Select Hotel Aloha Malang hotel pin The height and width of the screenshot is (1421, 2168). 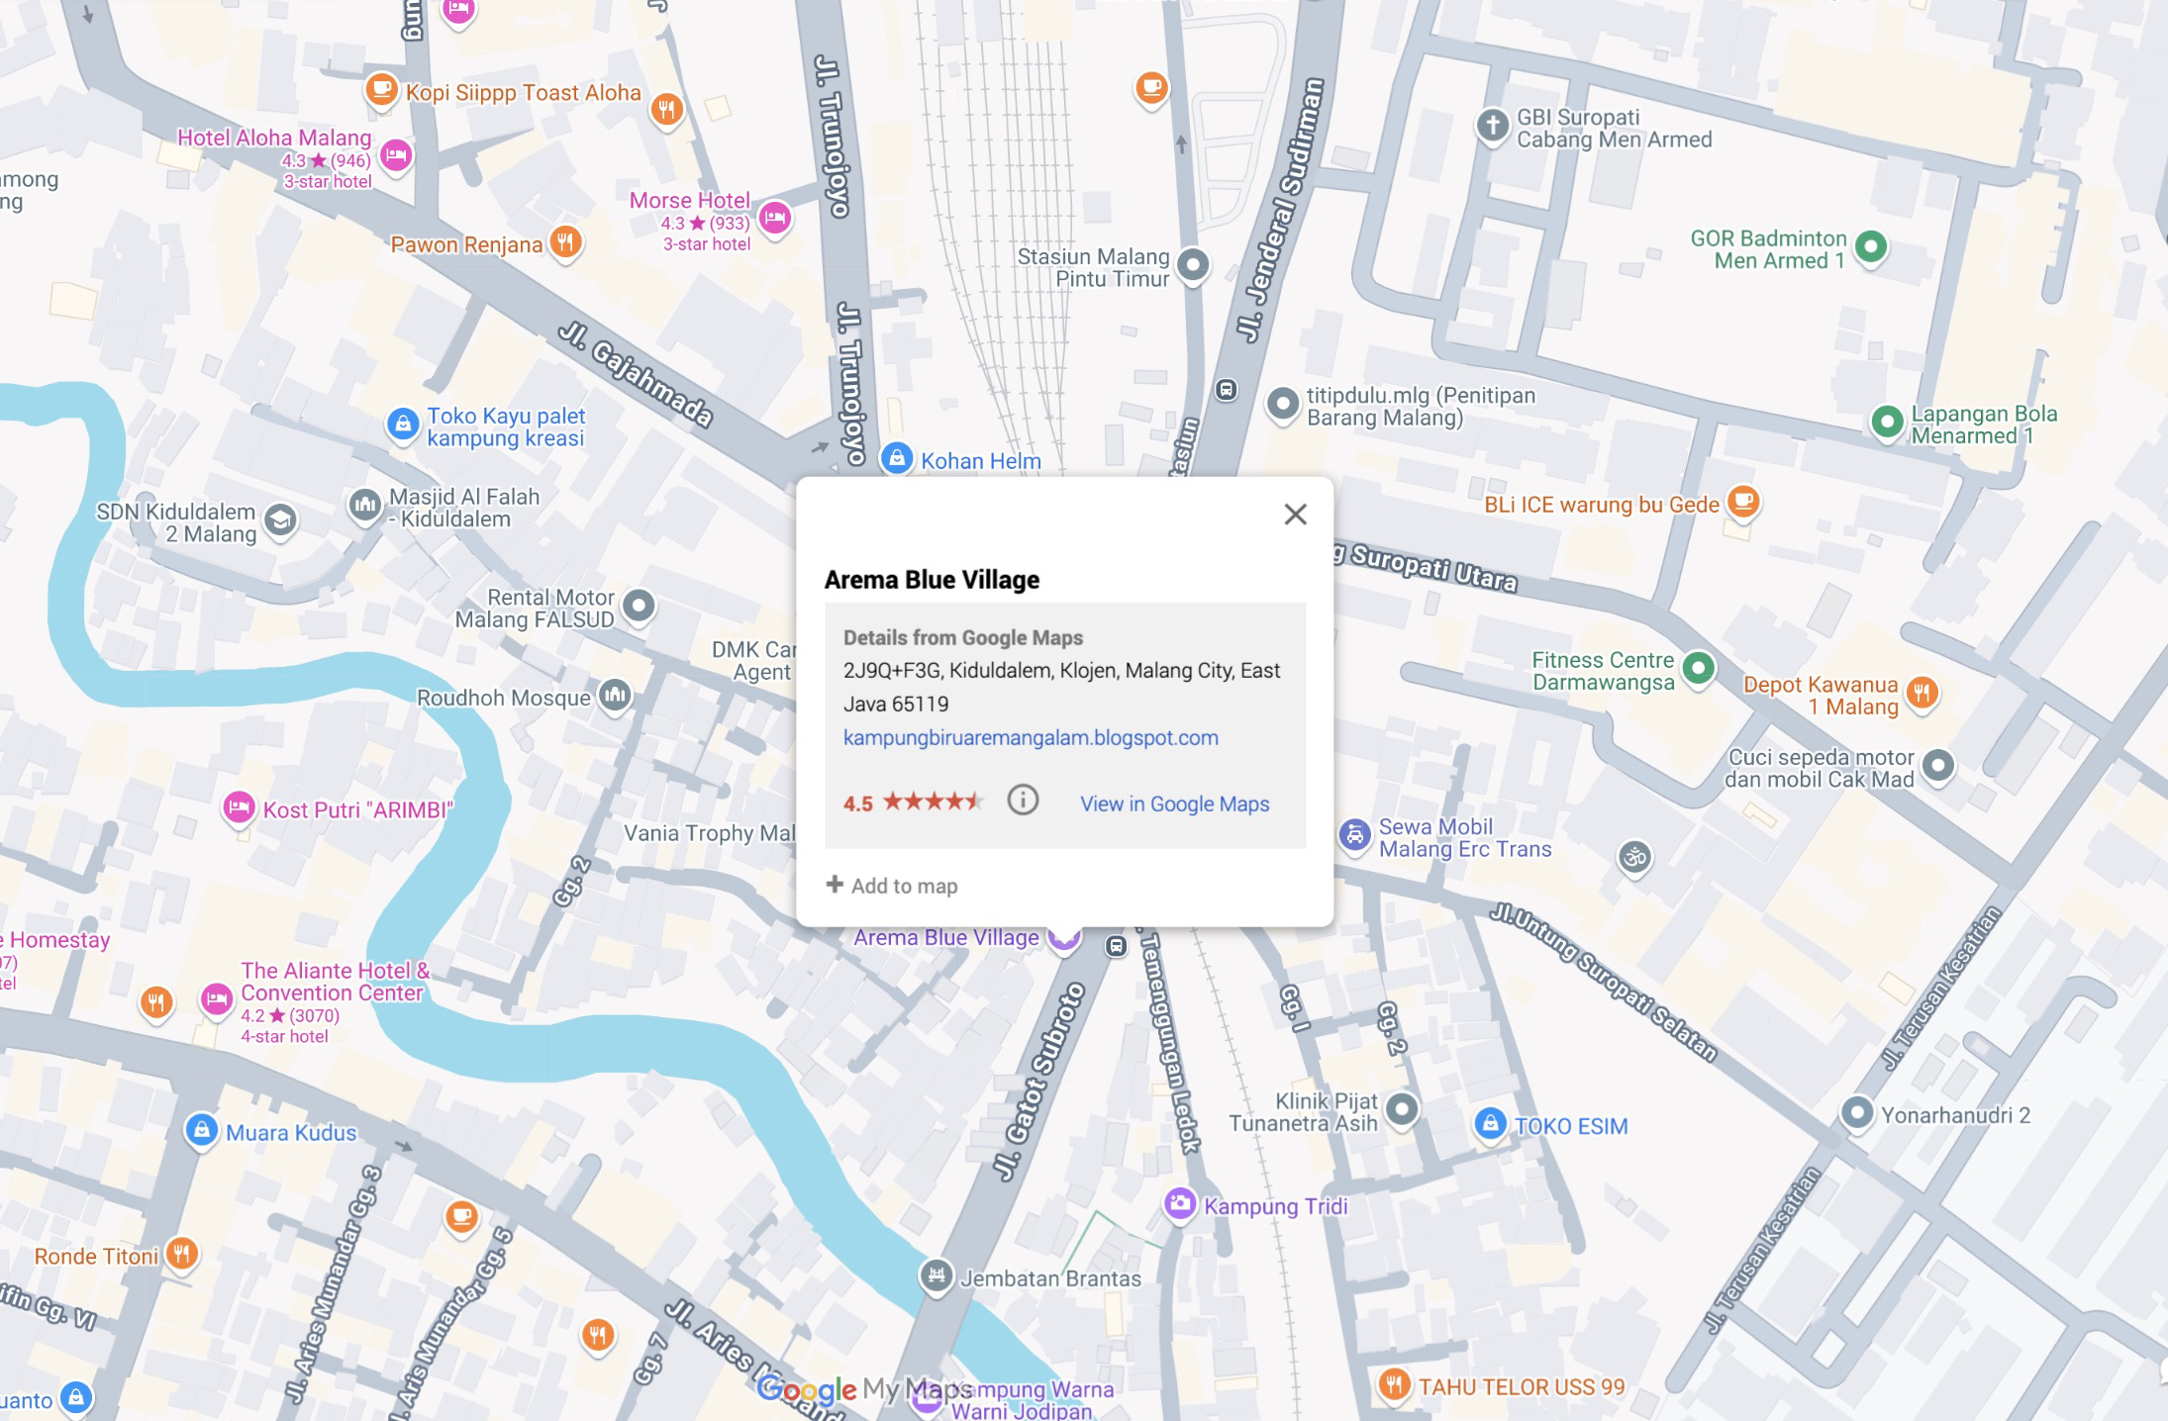click(x=396, y=155)
